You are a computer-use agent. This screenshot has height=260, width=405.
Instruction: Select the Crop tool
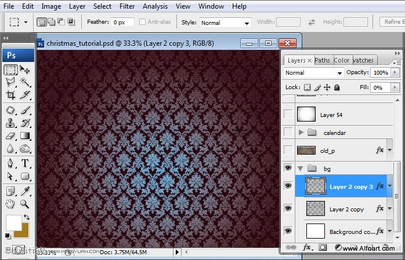pyautogui.click(x=10, y=95)
